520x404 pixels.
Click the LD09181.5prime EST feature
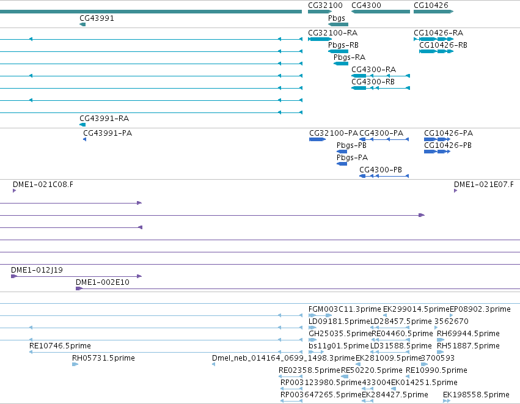(x=312, y=328)
